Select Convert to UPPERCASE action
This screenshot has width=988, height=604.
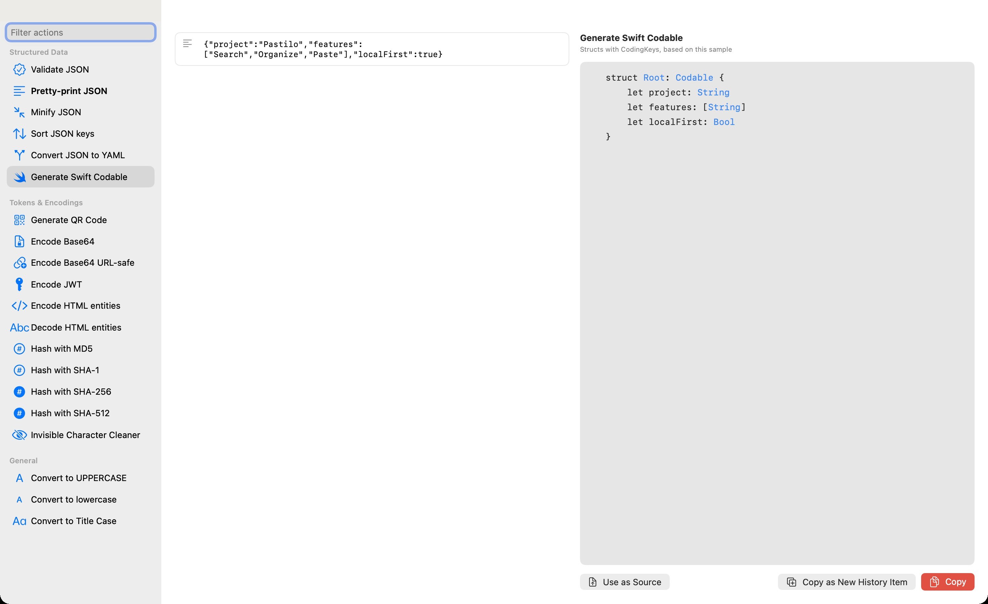[x=81, y=478]
